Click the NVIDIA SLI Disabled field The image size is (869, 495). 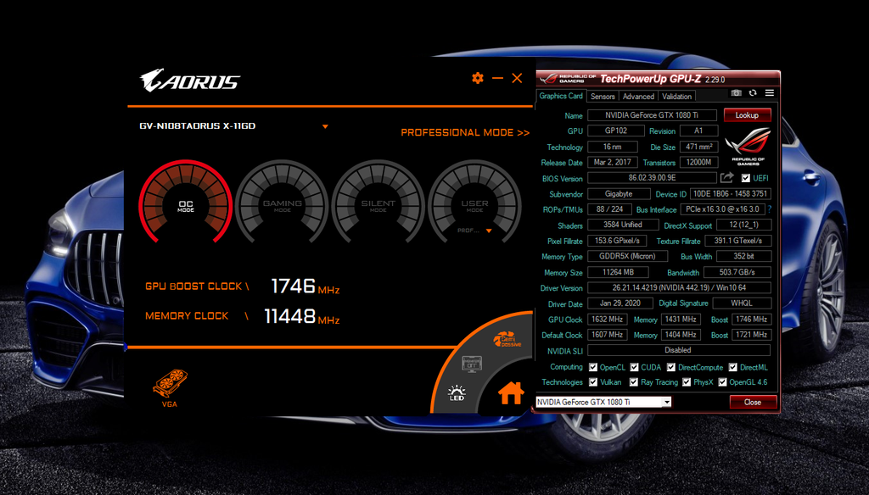click(x=679, y=350)
